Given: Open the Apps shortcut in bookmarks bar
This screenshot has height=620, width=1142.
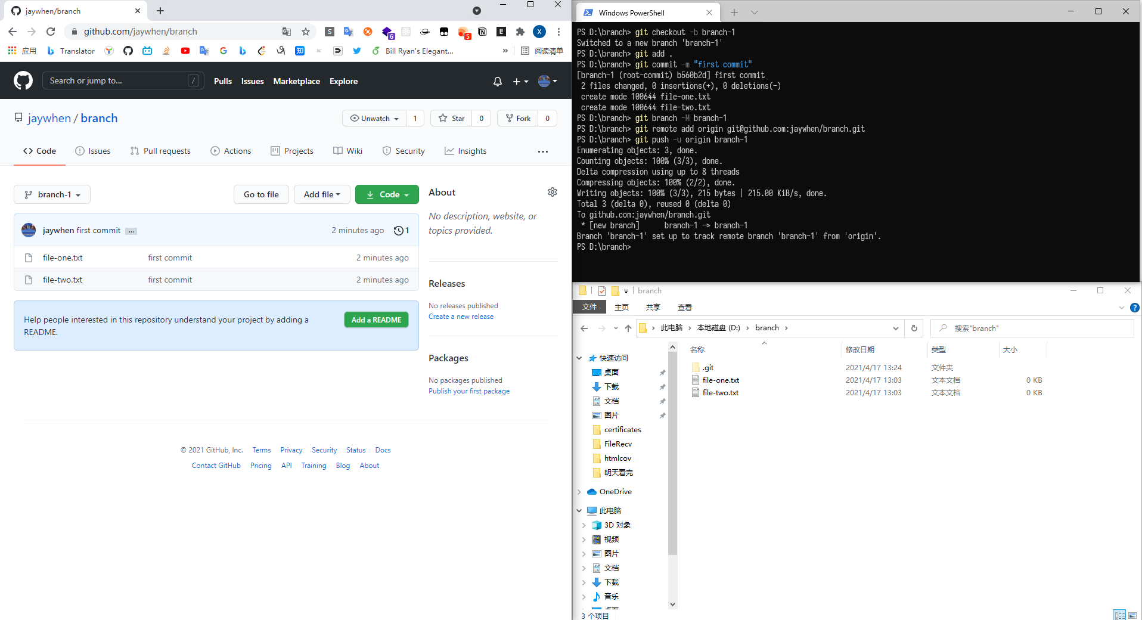Looking at the screenshot, I should click(x=22, y=51).
